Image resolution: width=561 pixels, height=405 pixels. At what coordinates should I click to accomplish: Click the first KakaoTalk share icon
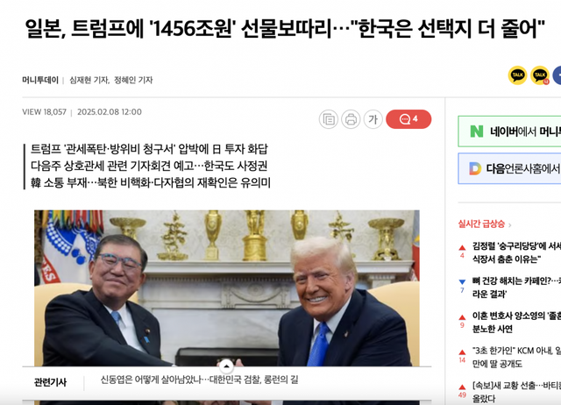517,75
